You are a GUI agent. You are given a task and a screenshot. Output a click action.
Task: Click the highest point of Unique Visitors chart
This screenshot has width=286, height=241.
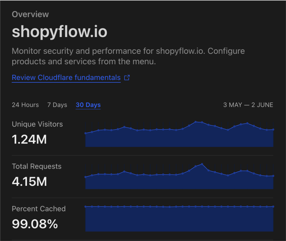195,122
